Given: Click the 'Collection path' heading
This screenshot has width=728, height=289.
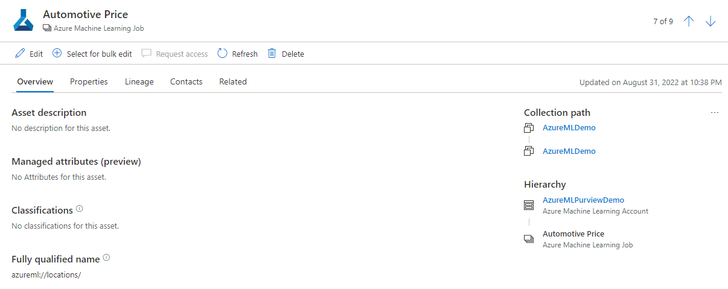Looking at the screenshot, I should coord(557,112).
